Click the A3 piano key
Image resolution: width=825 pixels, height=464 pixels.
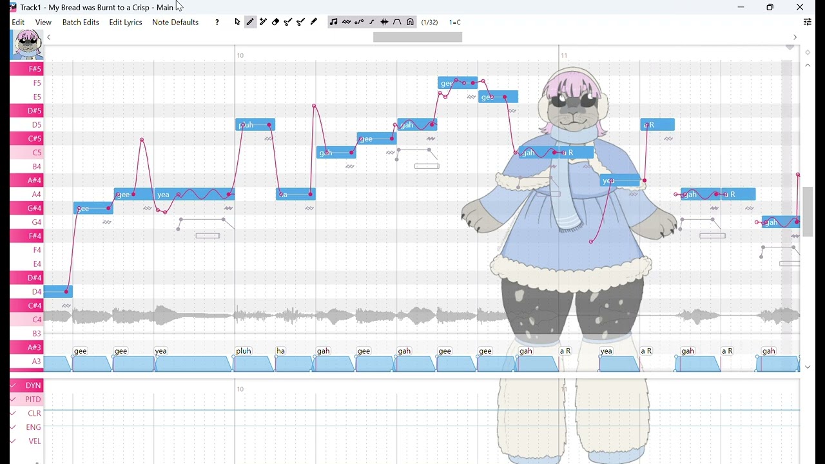coord(26,362)
